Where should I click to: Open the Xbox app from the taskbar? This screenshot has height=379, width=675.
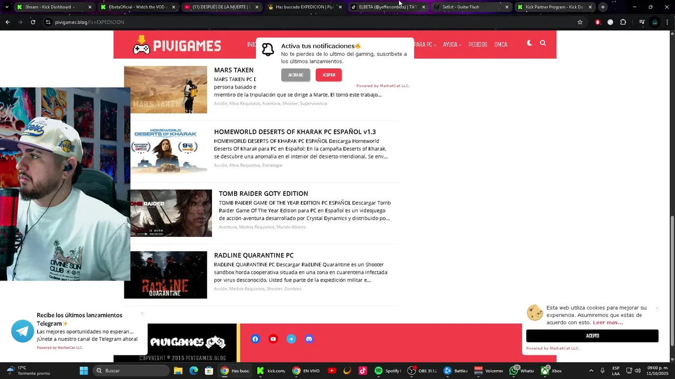click(552, 371)
